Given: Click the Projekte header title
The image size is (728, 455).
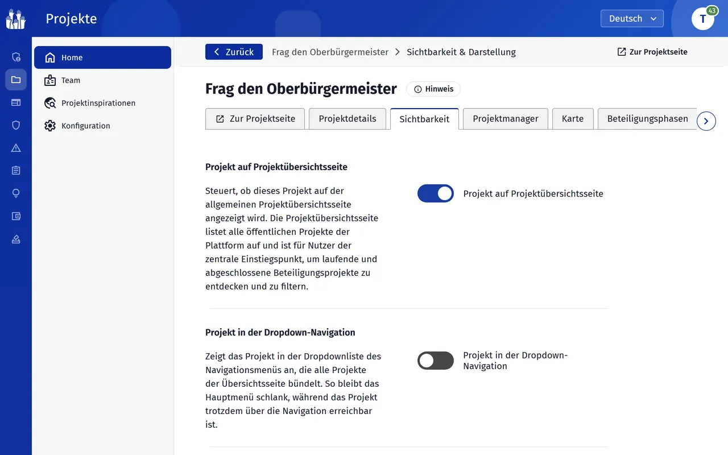Looking at the screenshot, I should tap(71, 19).
